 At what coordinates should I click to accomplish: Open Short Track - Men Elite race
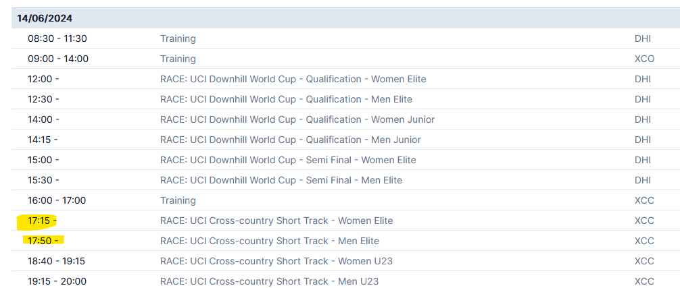pyautogui.click(x=270, y=241)
